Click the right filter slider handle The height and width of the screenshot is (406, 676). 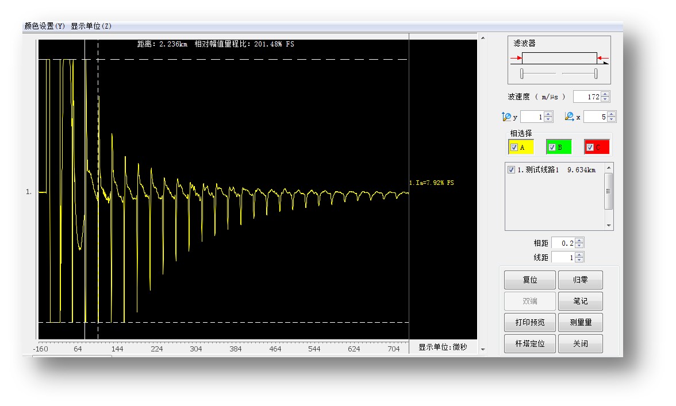[596, 74]
